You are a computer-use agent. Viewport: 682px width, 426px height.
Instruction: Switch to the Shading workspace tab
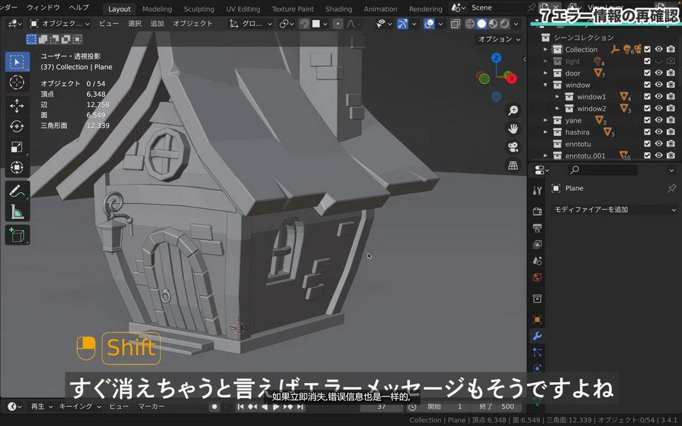pos(338,9)
